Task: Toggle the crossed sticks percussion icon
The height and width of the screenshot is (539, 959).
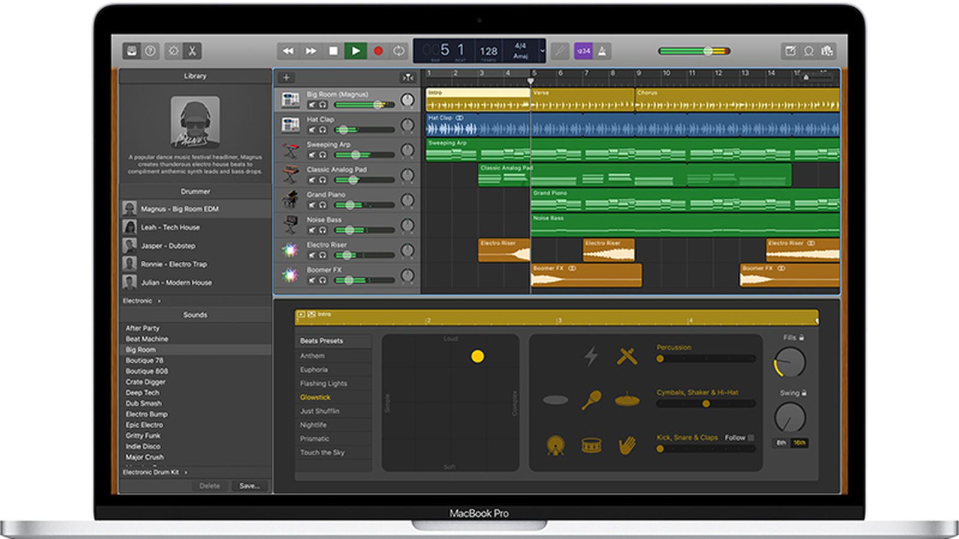Action: pos(627,356)
